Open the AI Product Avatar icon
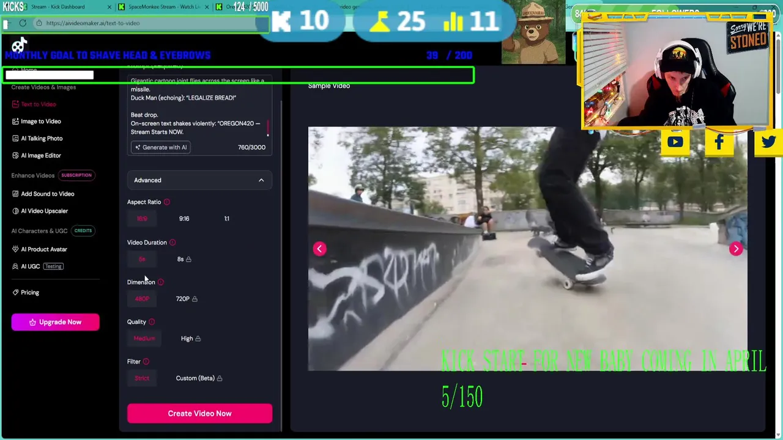 pos(15,249)
